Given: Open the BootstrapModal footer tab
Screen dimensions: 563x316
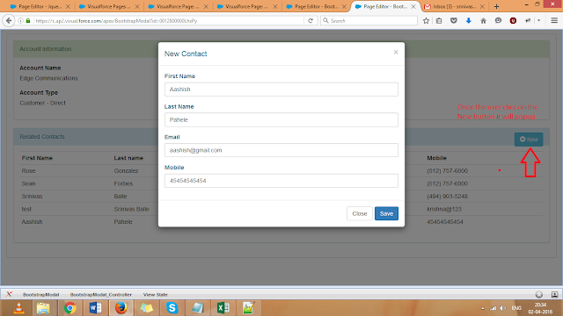Looking at the screenshot, I should coord(40,295).
